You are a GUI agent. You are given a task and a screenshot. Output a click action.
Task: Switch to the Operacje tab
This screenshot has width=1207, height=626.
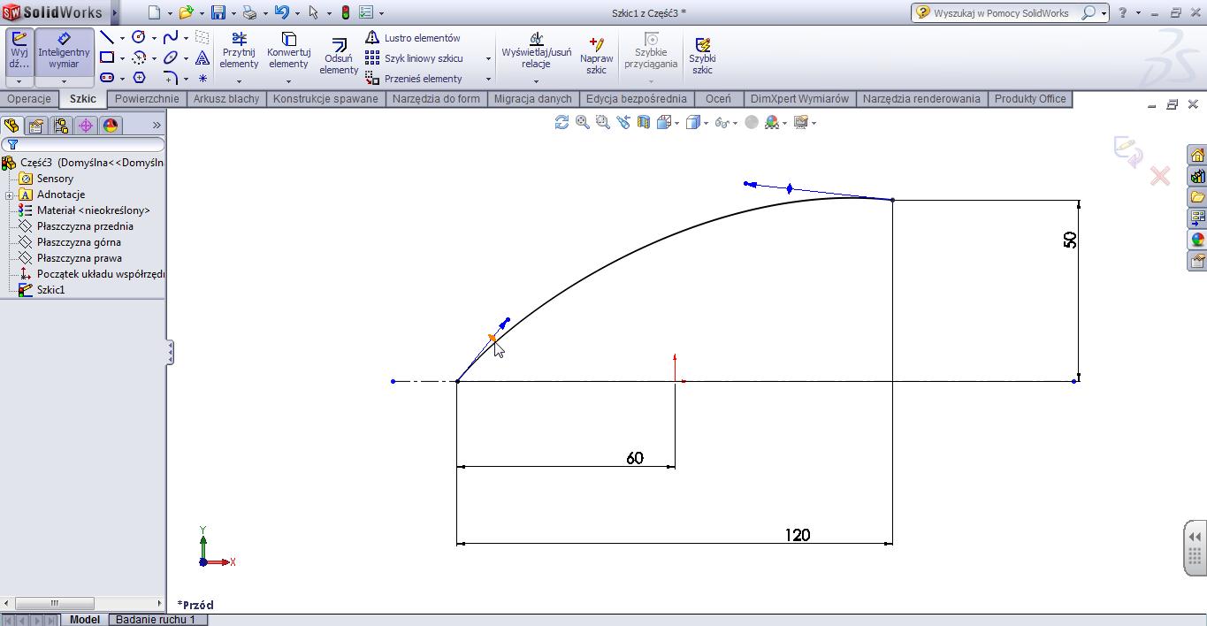(x=29, y=99)
